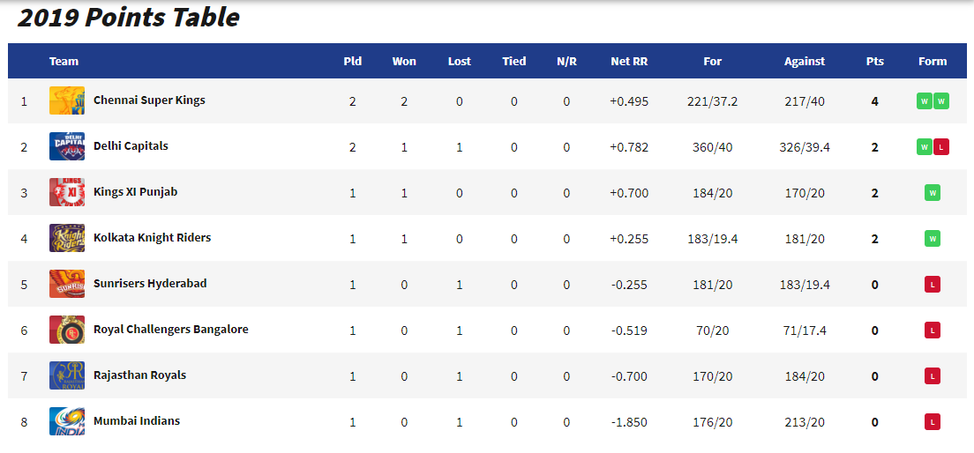This screenshot has height=453, width=974.
Task: Click the Sunrisers Hyderabad team logo
Action: click(67, 284)
